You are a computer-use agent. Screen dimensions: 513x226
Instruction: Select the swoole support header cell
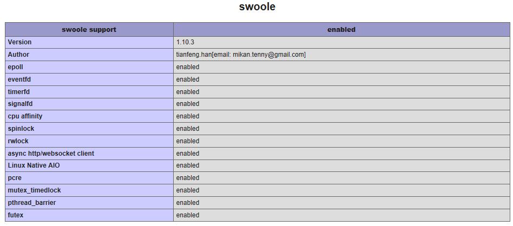coord(89,29)
